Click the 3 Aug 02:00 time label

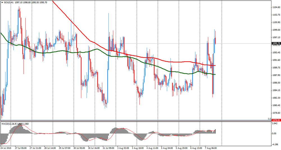pos(123,148)
